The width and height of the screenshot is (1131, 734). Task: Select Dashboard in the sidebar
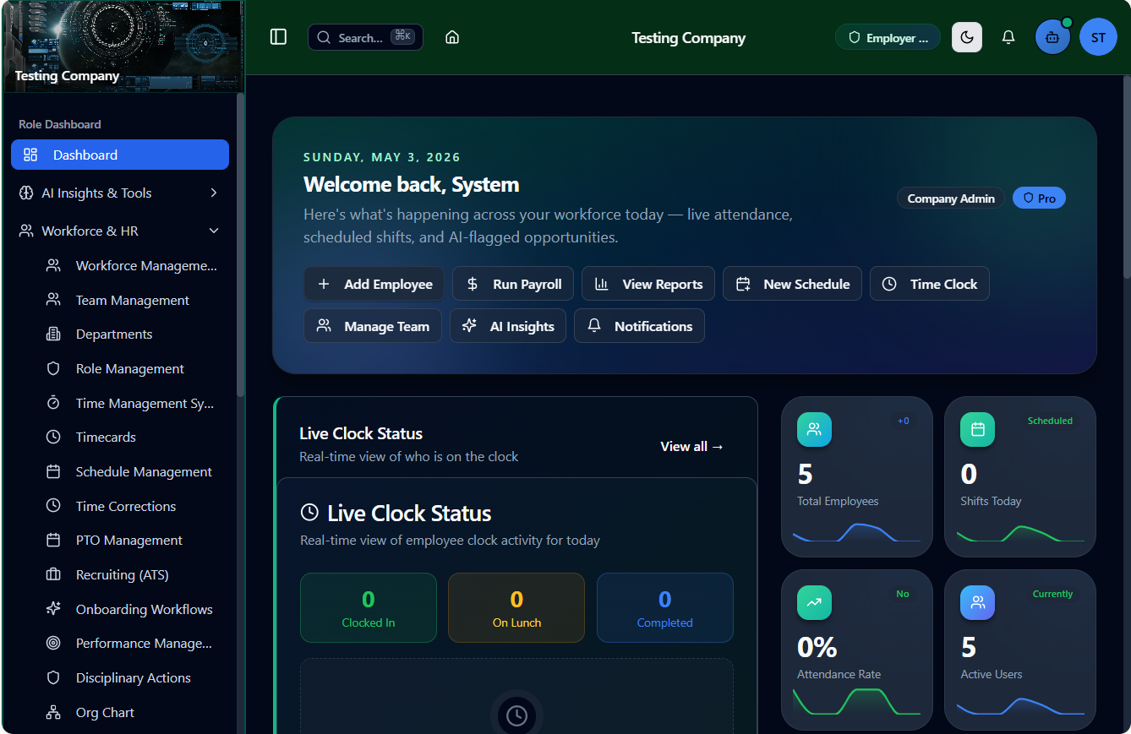click(120, 155)
